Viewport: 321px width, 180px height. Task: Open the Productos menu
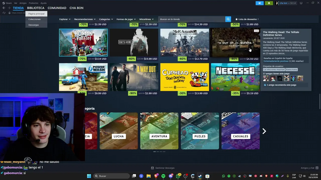click(33, 3)
